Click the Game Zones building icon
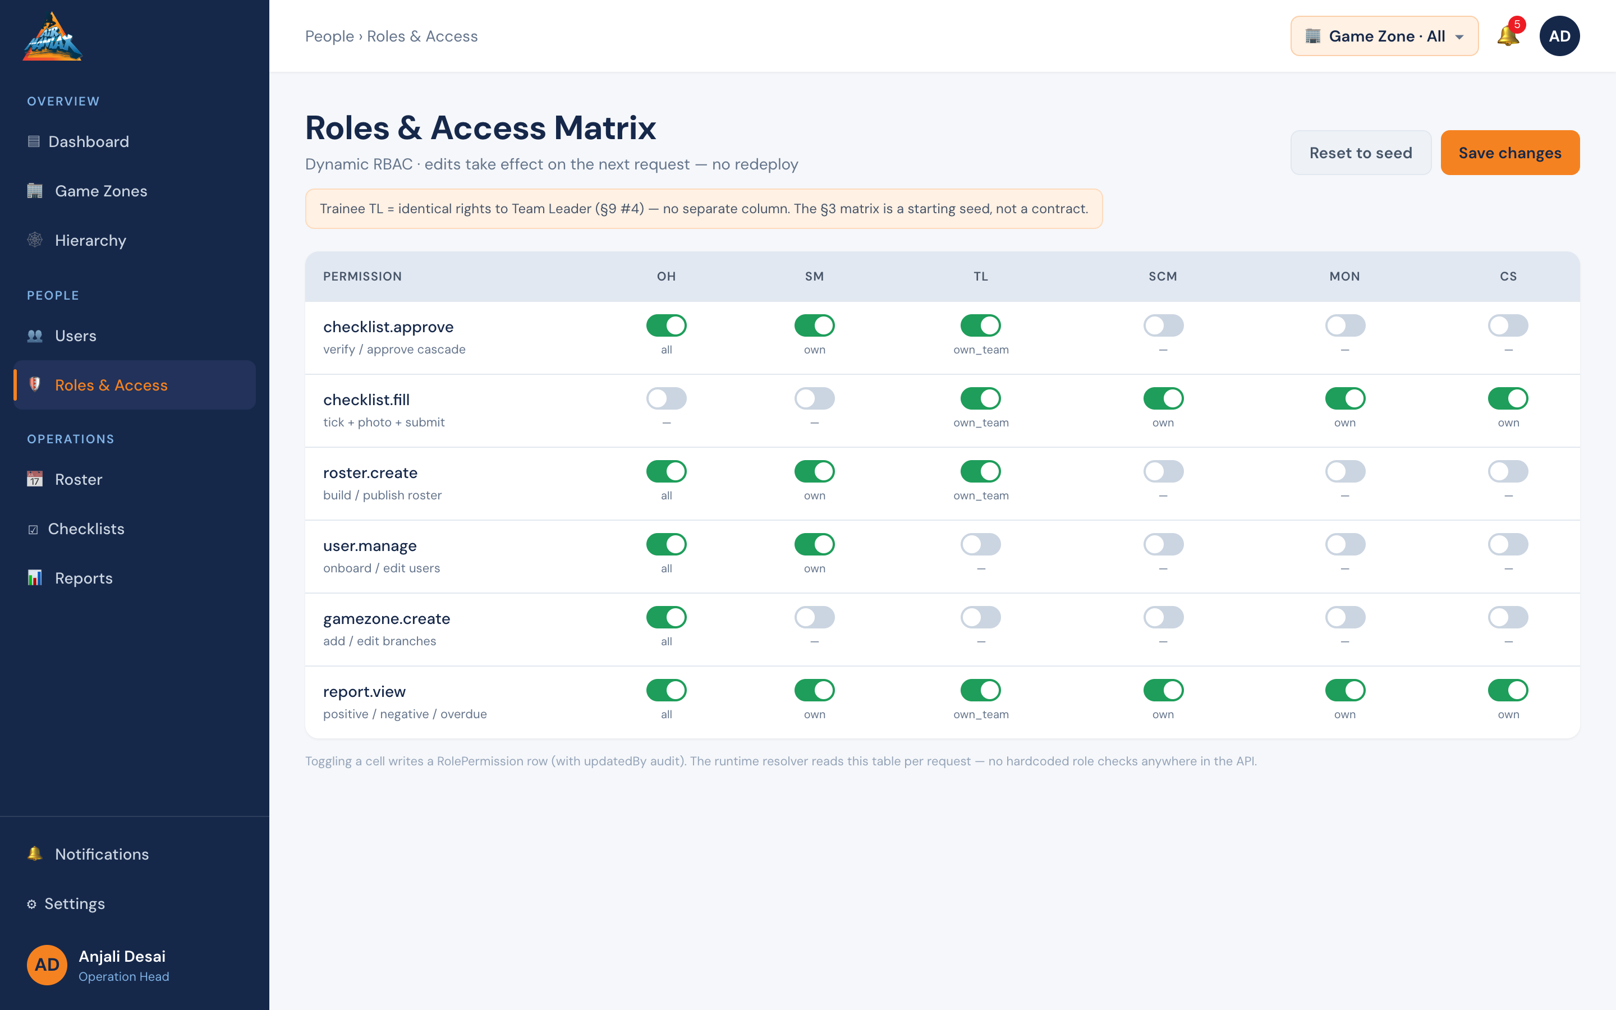1616x1010 pixels. pos(35,191)
